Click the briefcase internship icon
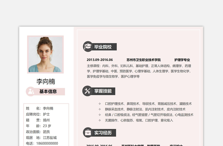The height and width of the screenshot is (146, 223). point(88,132)
